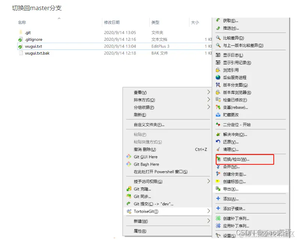Click the 切换/检出(W) switch icon
Screen dimensions: 297x240
[218, 159]
